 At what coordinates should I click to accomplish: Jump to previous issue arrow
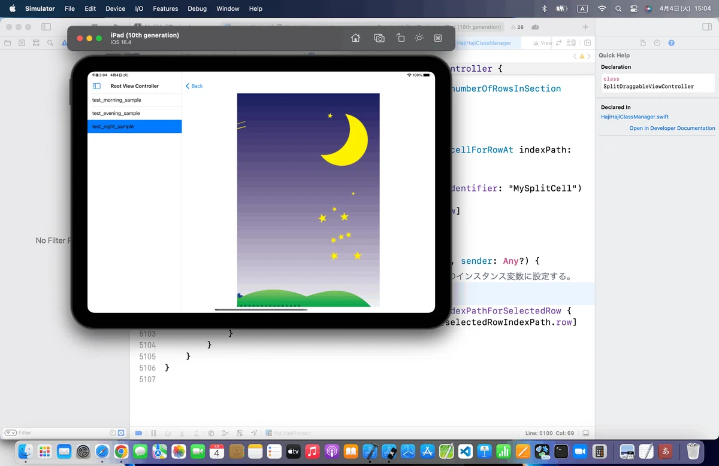(x=575, y=56)
